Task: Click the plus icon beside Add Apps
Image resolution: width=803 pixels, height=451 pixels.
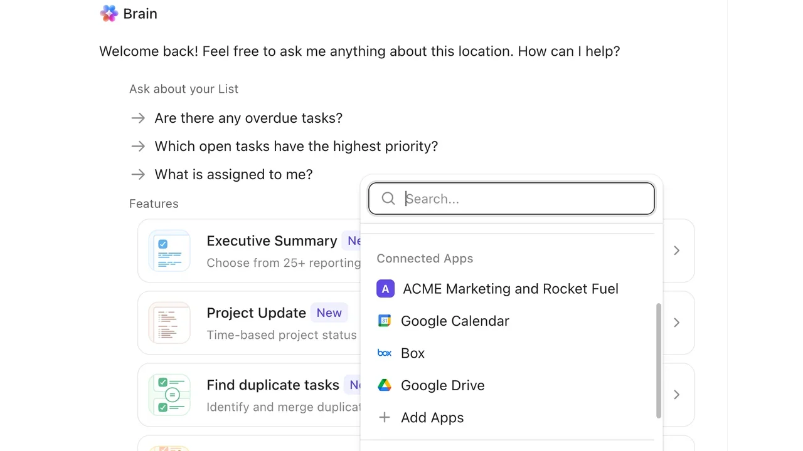Action: [385, 417]
